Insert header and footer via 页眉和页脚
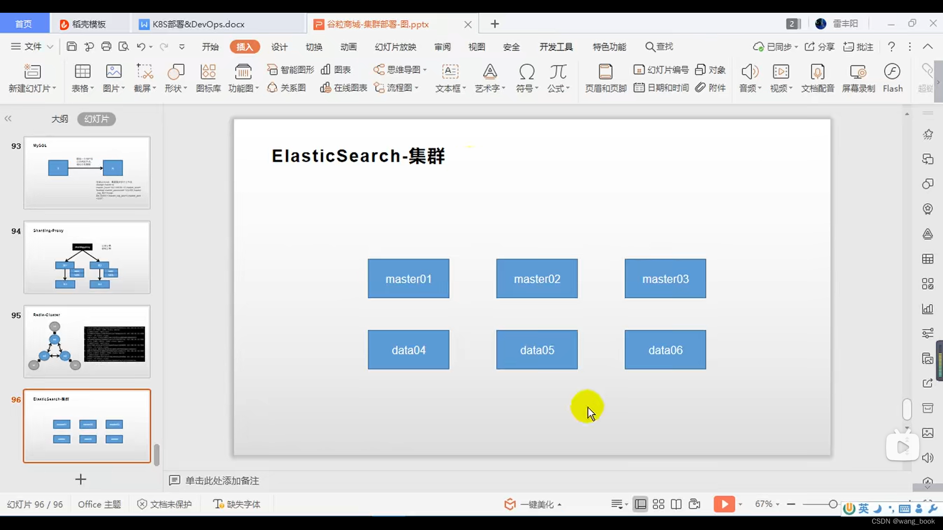 pyautogui.click(x=606, y=78)
